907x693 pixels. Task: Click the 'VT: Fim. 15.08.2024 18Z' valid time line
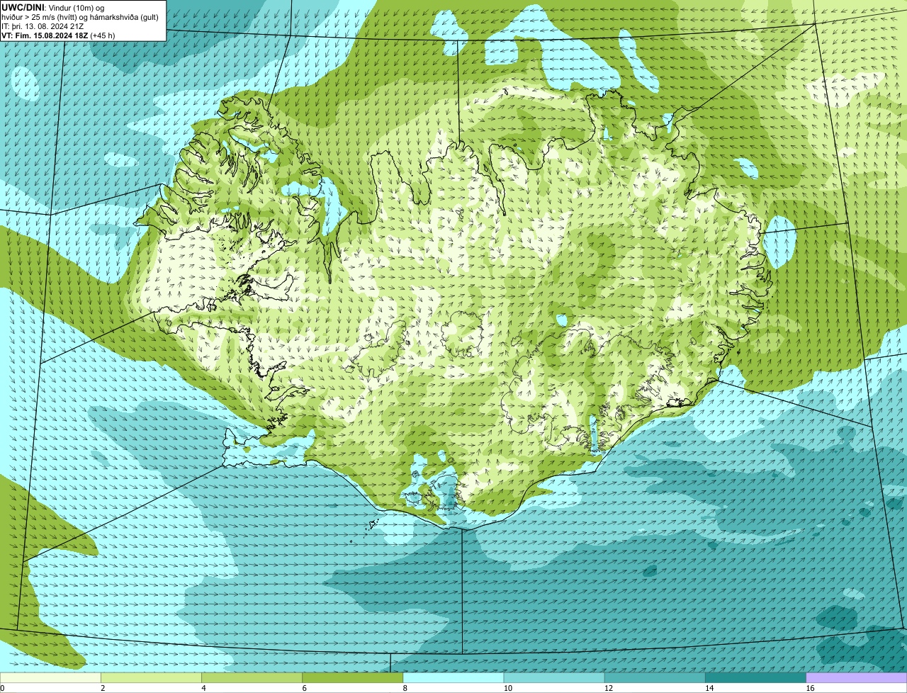59,35
